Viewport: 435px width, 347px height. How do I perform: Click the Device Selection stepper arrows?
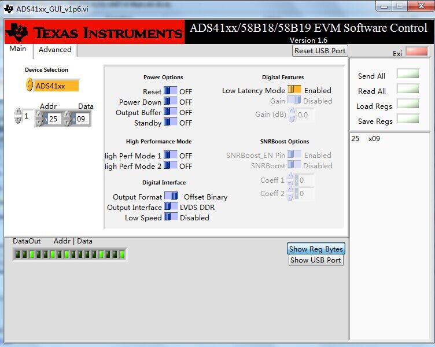point(30,85)
